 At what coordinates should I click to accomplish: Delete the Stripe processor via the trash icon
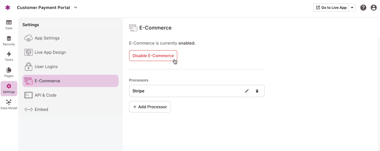point(257,91)
